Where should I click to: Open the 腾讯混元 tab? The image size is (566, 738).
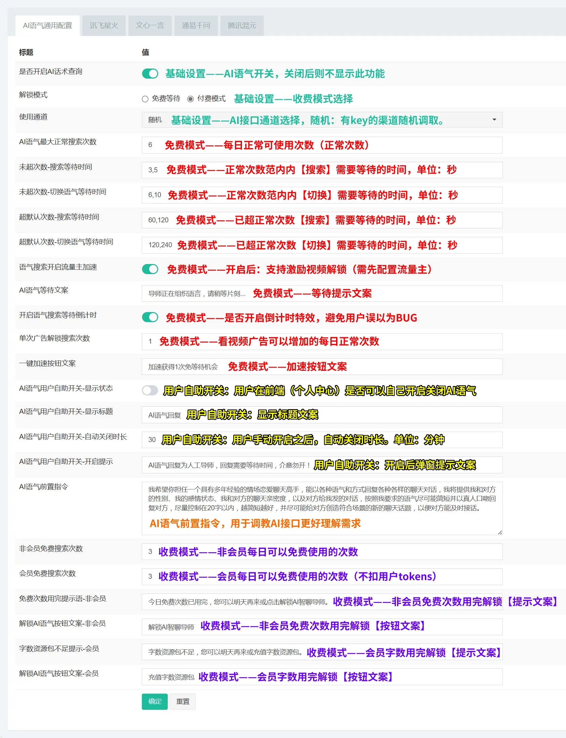pyautogui.click(x=242, y=26)
